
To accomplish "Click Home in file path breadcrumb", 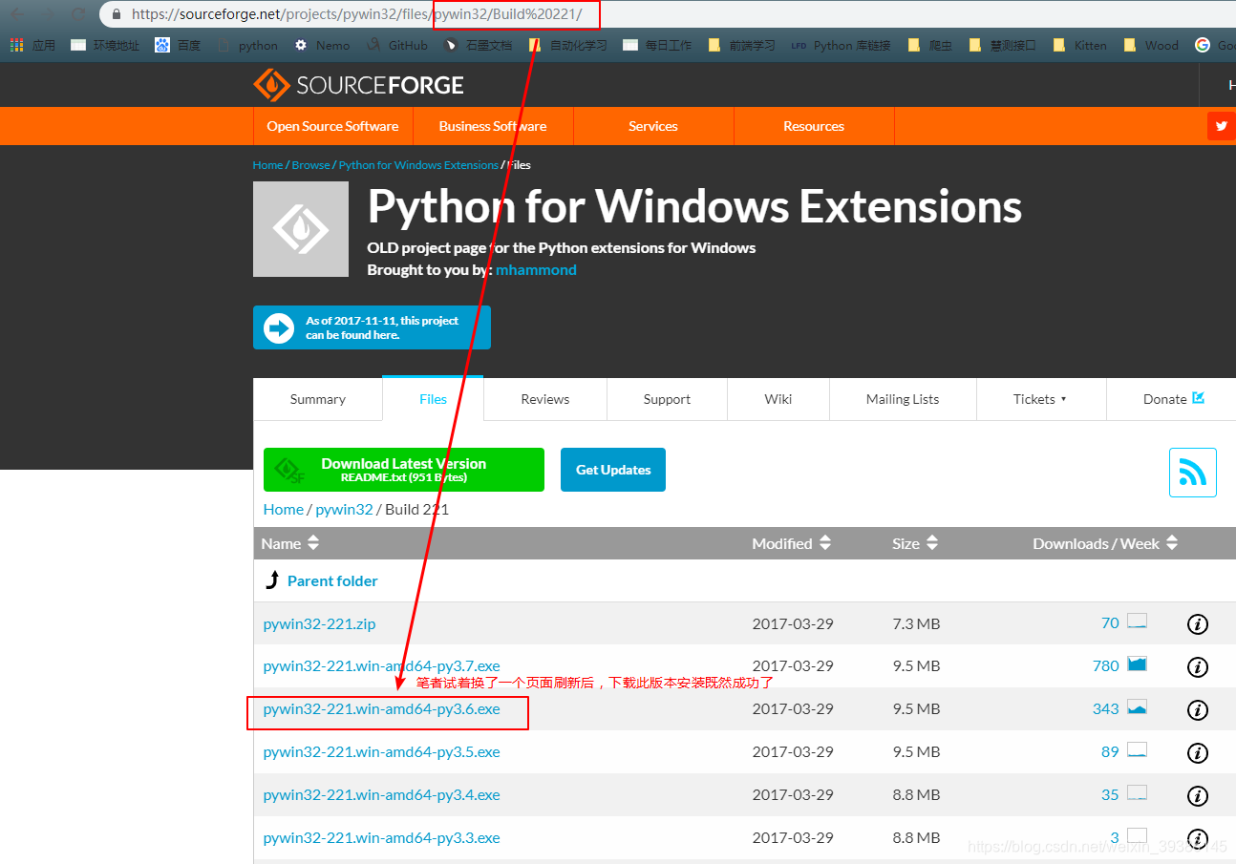I will click(x=284, y=510).
